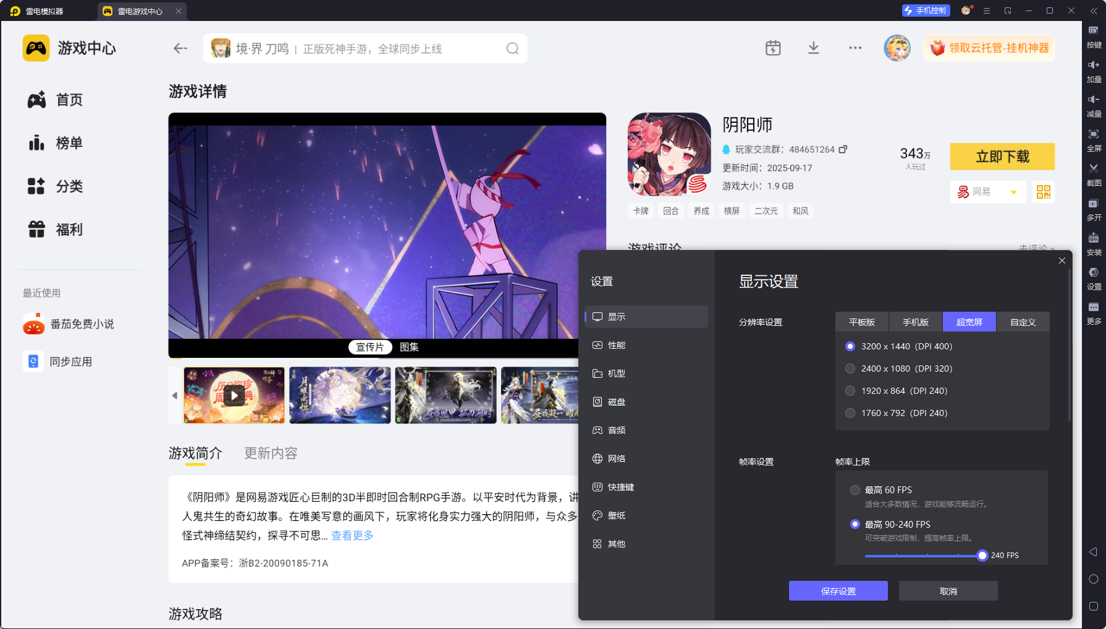
Task: 切换到机型设置页面
Action: click(x=615, y=373)
